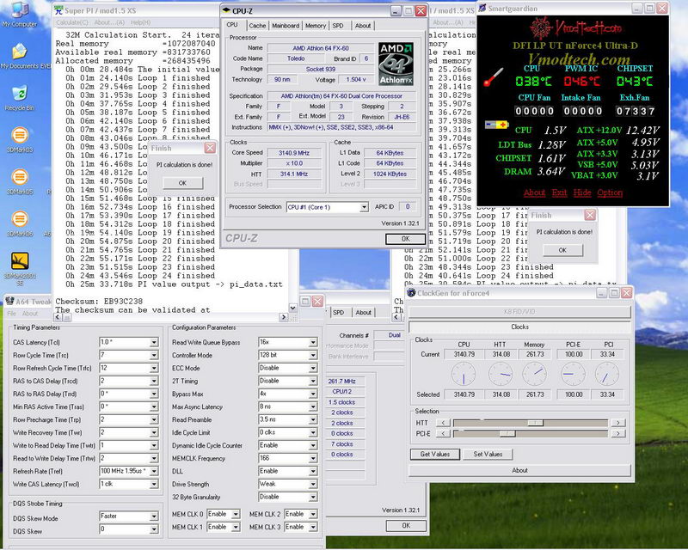Viewport: 688px width, 550px height.
Task: Open the Drive Strength dropdown
Action: coord(312,484)
